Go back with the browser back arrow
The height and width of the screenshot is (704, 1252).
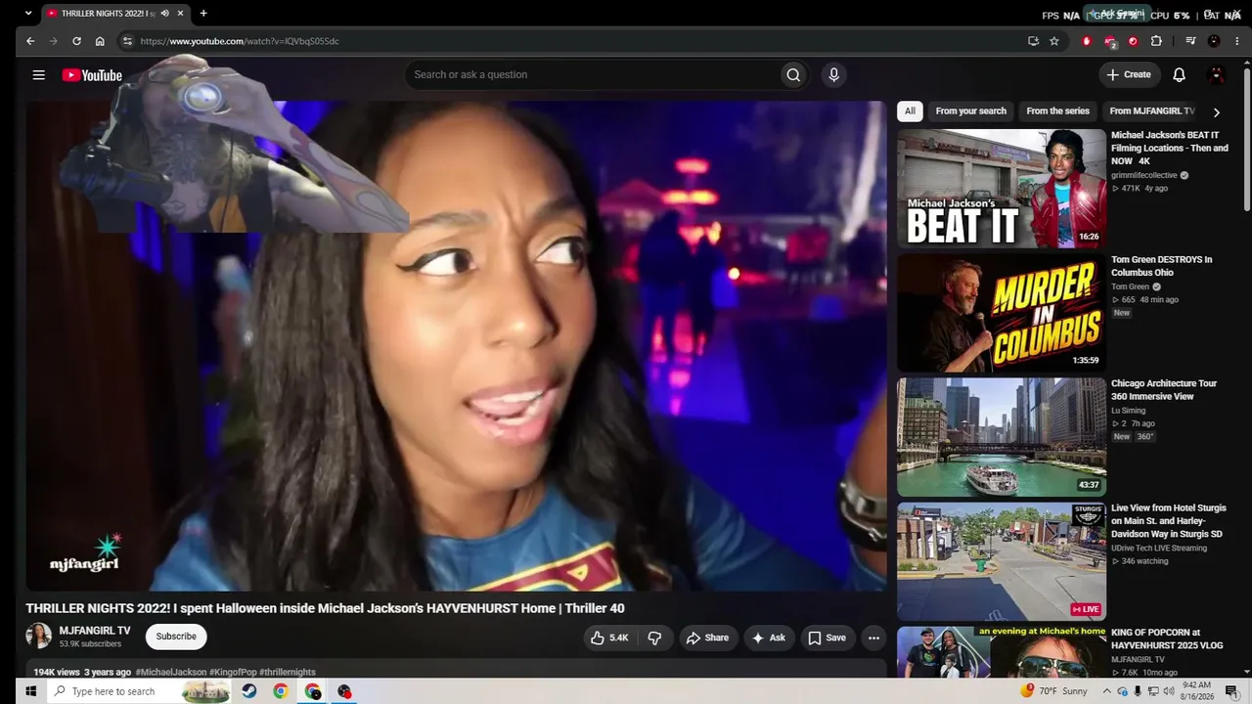coord(30,41)
